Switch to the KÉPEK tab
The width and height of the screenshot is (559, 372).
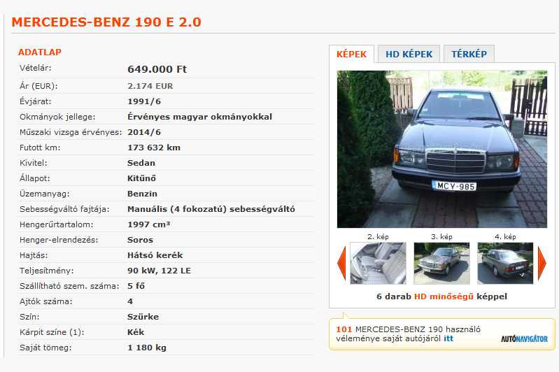(x=351, y=54)
